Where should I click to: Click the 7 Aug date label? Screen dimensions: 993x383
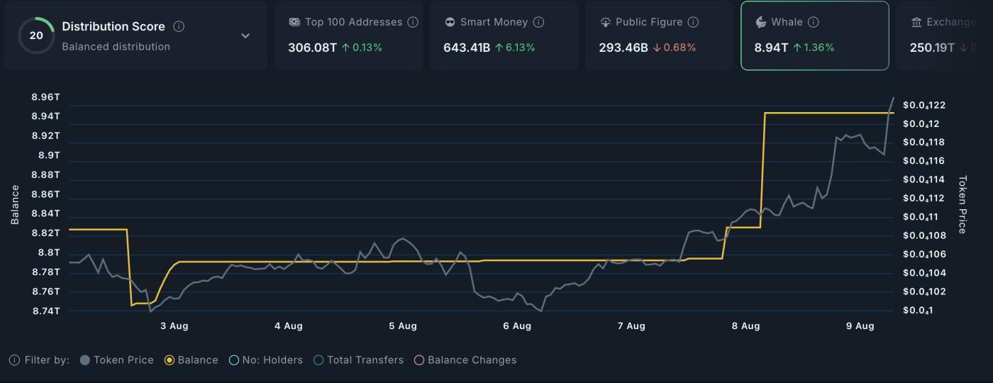631,326
